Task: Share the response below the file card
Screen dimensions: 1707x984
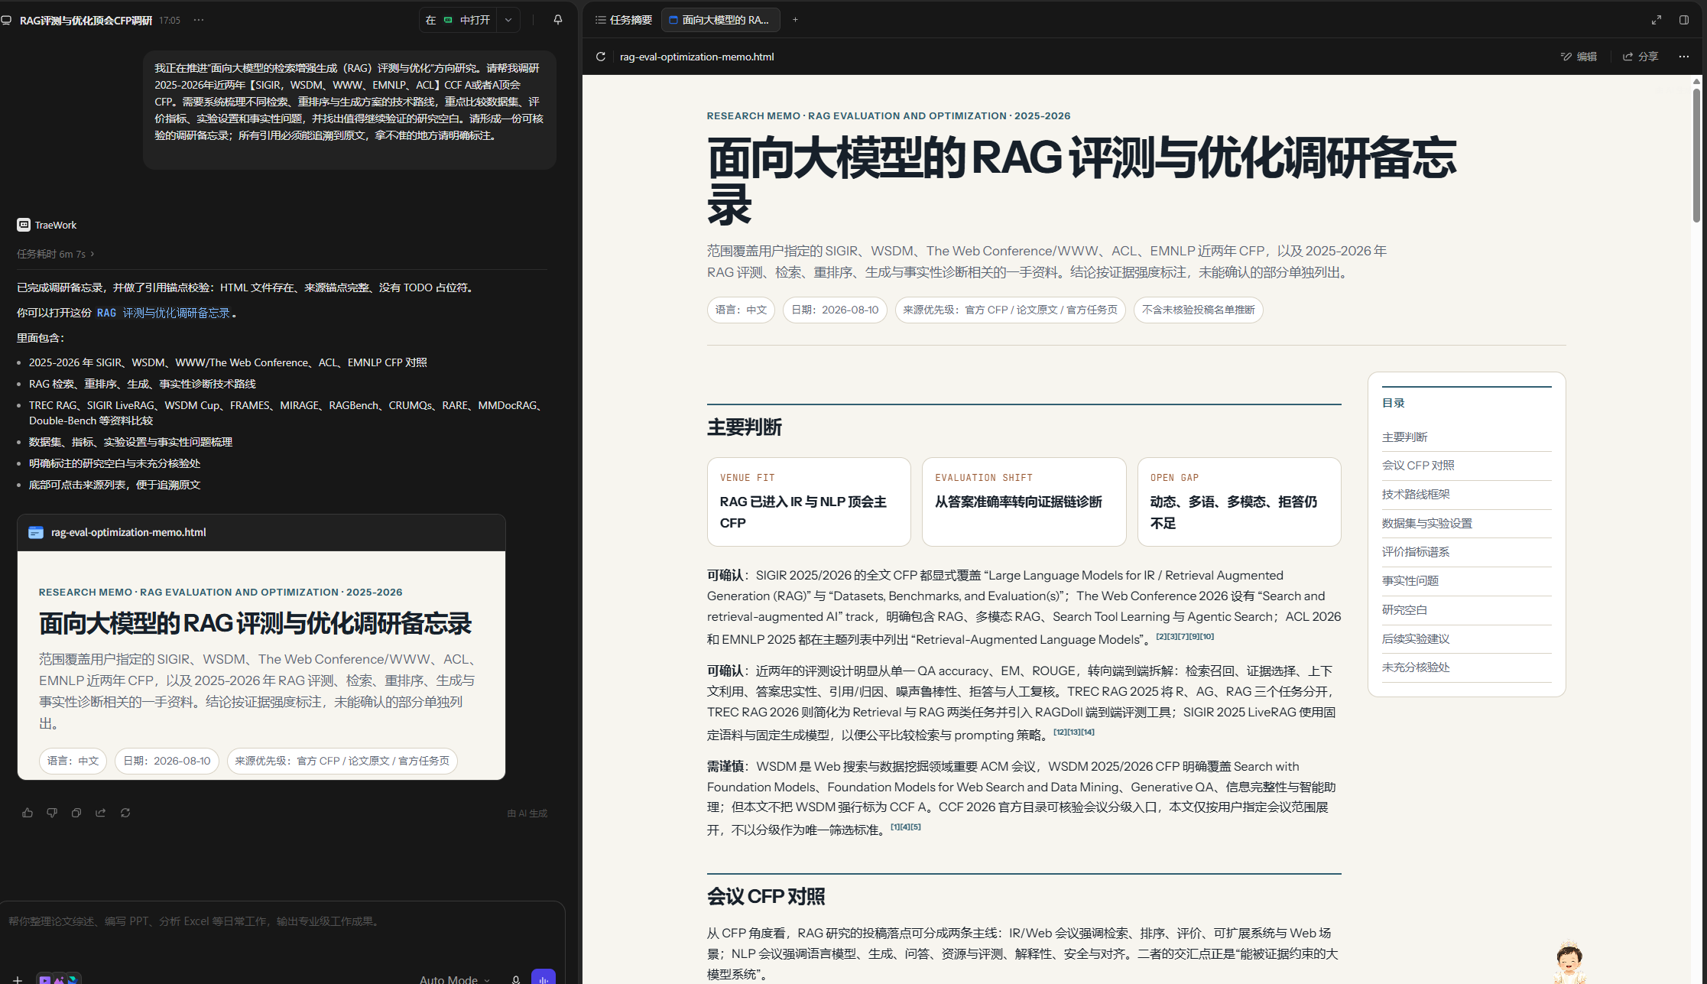Action: coord(101,813)
